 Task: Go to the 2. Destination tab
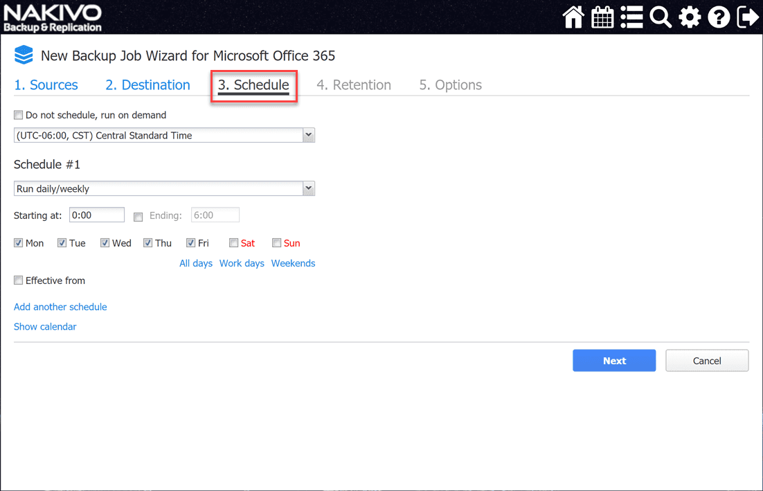tap(148, 84)
